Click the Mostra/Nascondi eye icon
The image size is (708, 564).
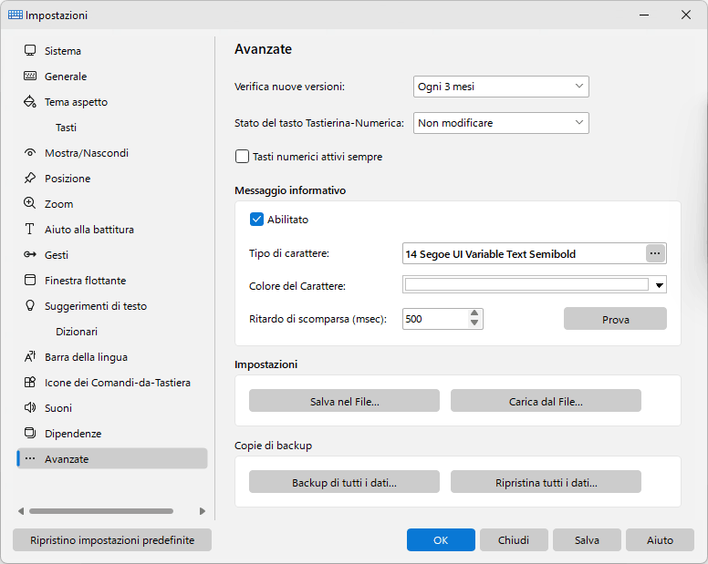[x=30, y=153]
